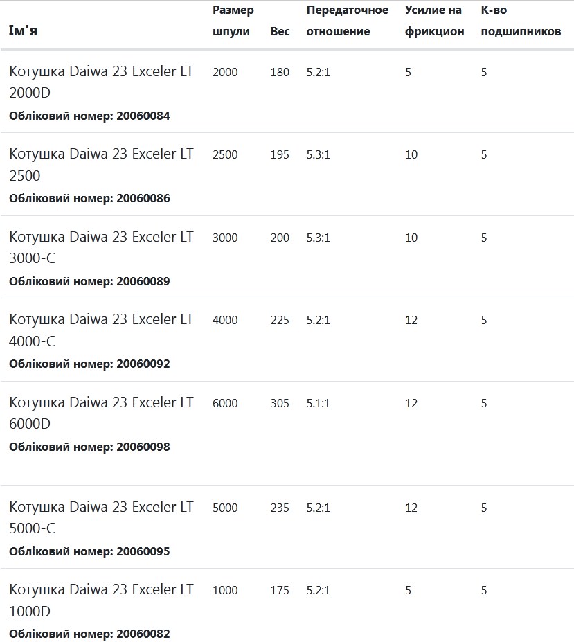Click the Размер шпули column header

coord(233,21)
